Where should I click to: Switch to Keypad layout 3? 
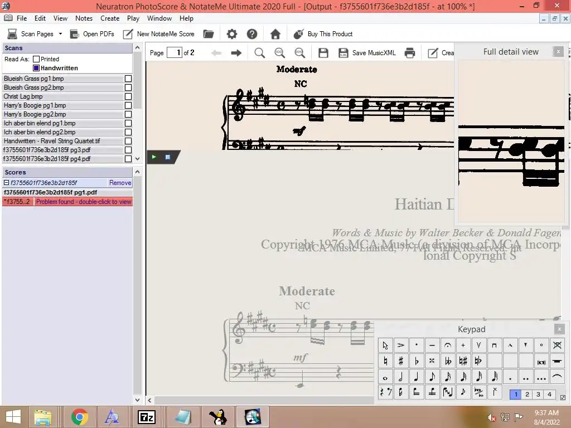538,394
